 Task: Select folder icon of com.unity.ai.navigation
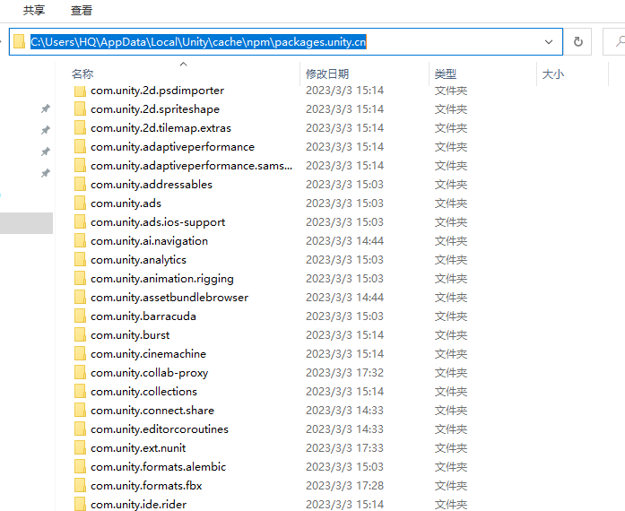(x=80, y=240)
